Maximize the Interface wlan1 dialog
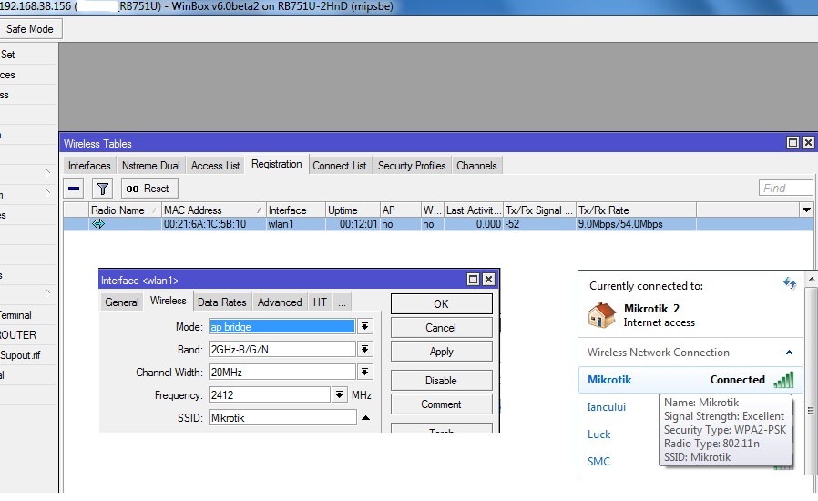This screenshot has height=501, width=818. 473,280
